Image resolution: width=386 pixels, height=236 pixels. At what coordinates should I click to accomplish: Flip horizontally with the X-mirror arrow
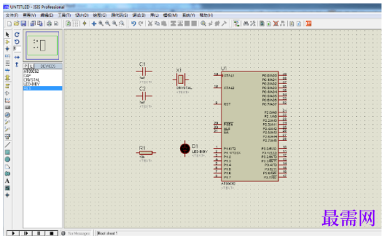[x=17, y=57]
